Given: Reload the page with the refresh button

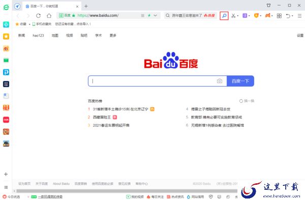Looking at the screenshot, I should [38, 16].
